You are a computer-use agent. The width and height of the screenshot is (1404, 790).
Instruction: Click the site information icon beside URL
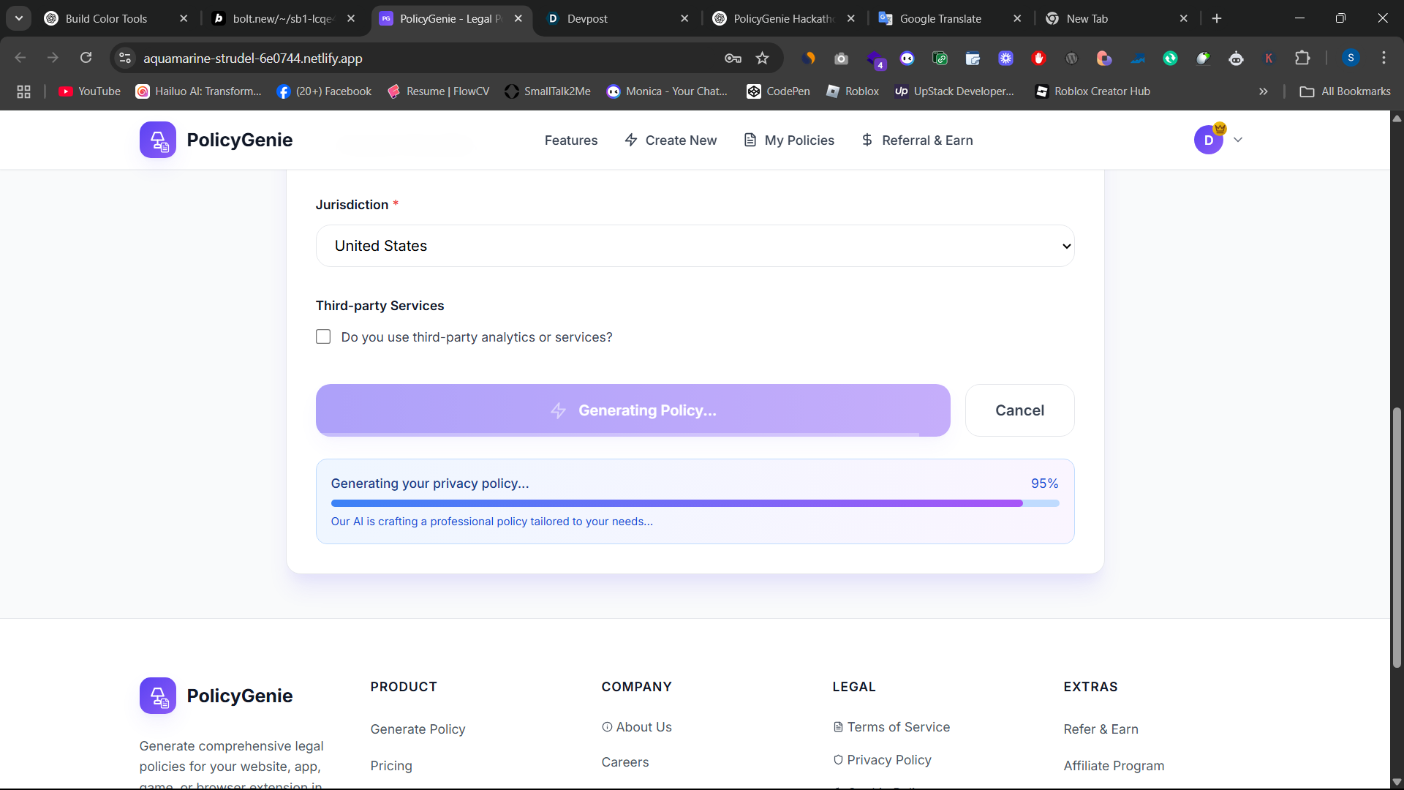tap(125, 59)
